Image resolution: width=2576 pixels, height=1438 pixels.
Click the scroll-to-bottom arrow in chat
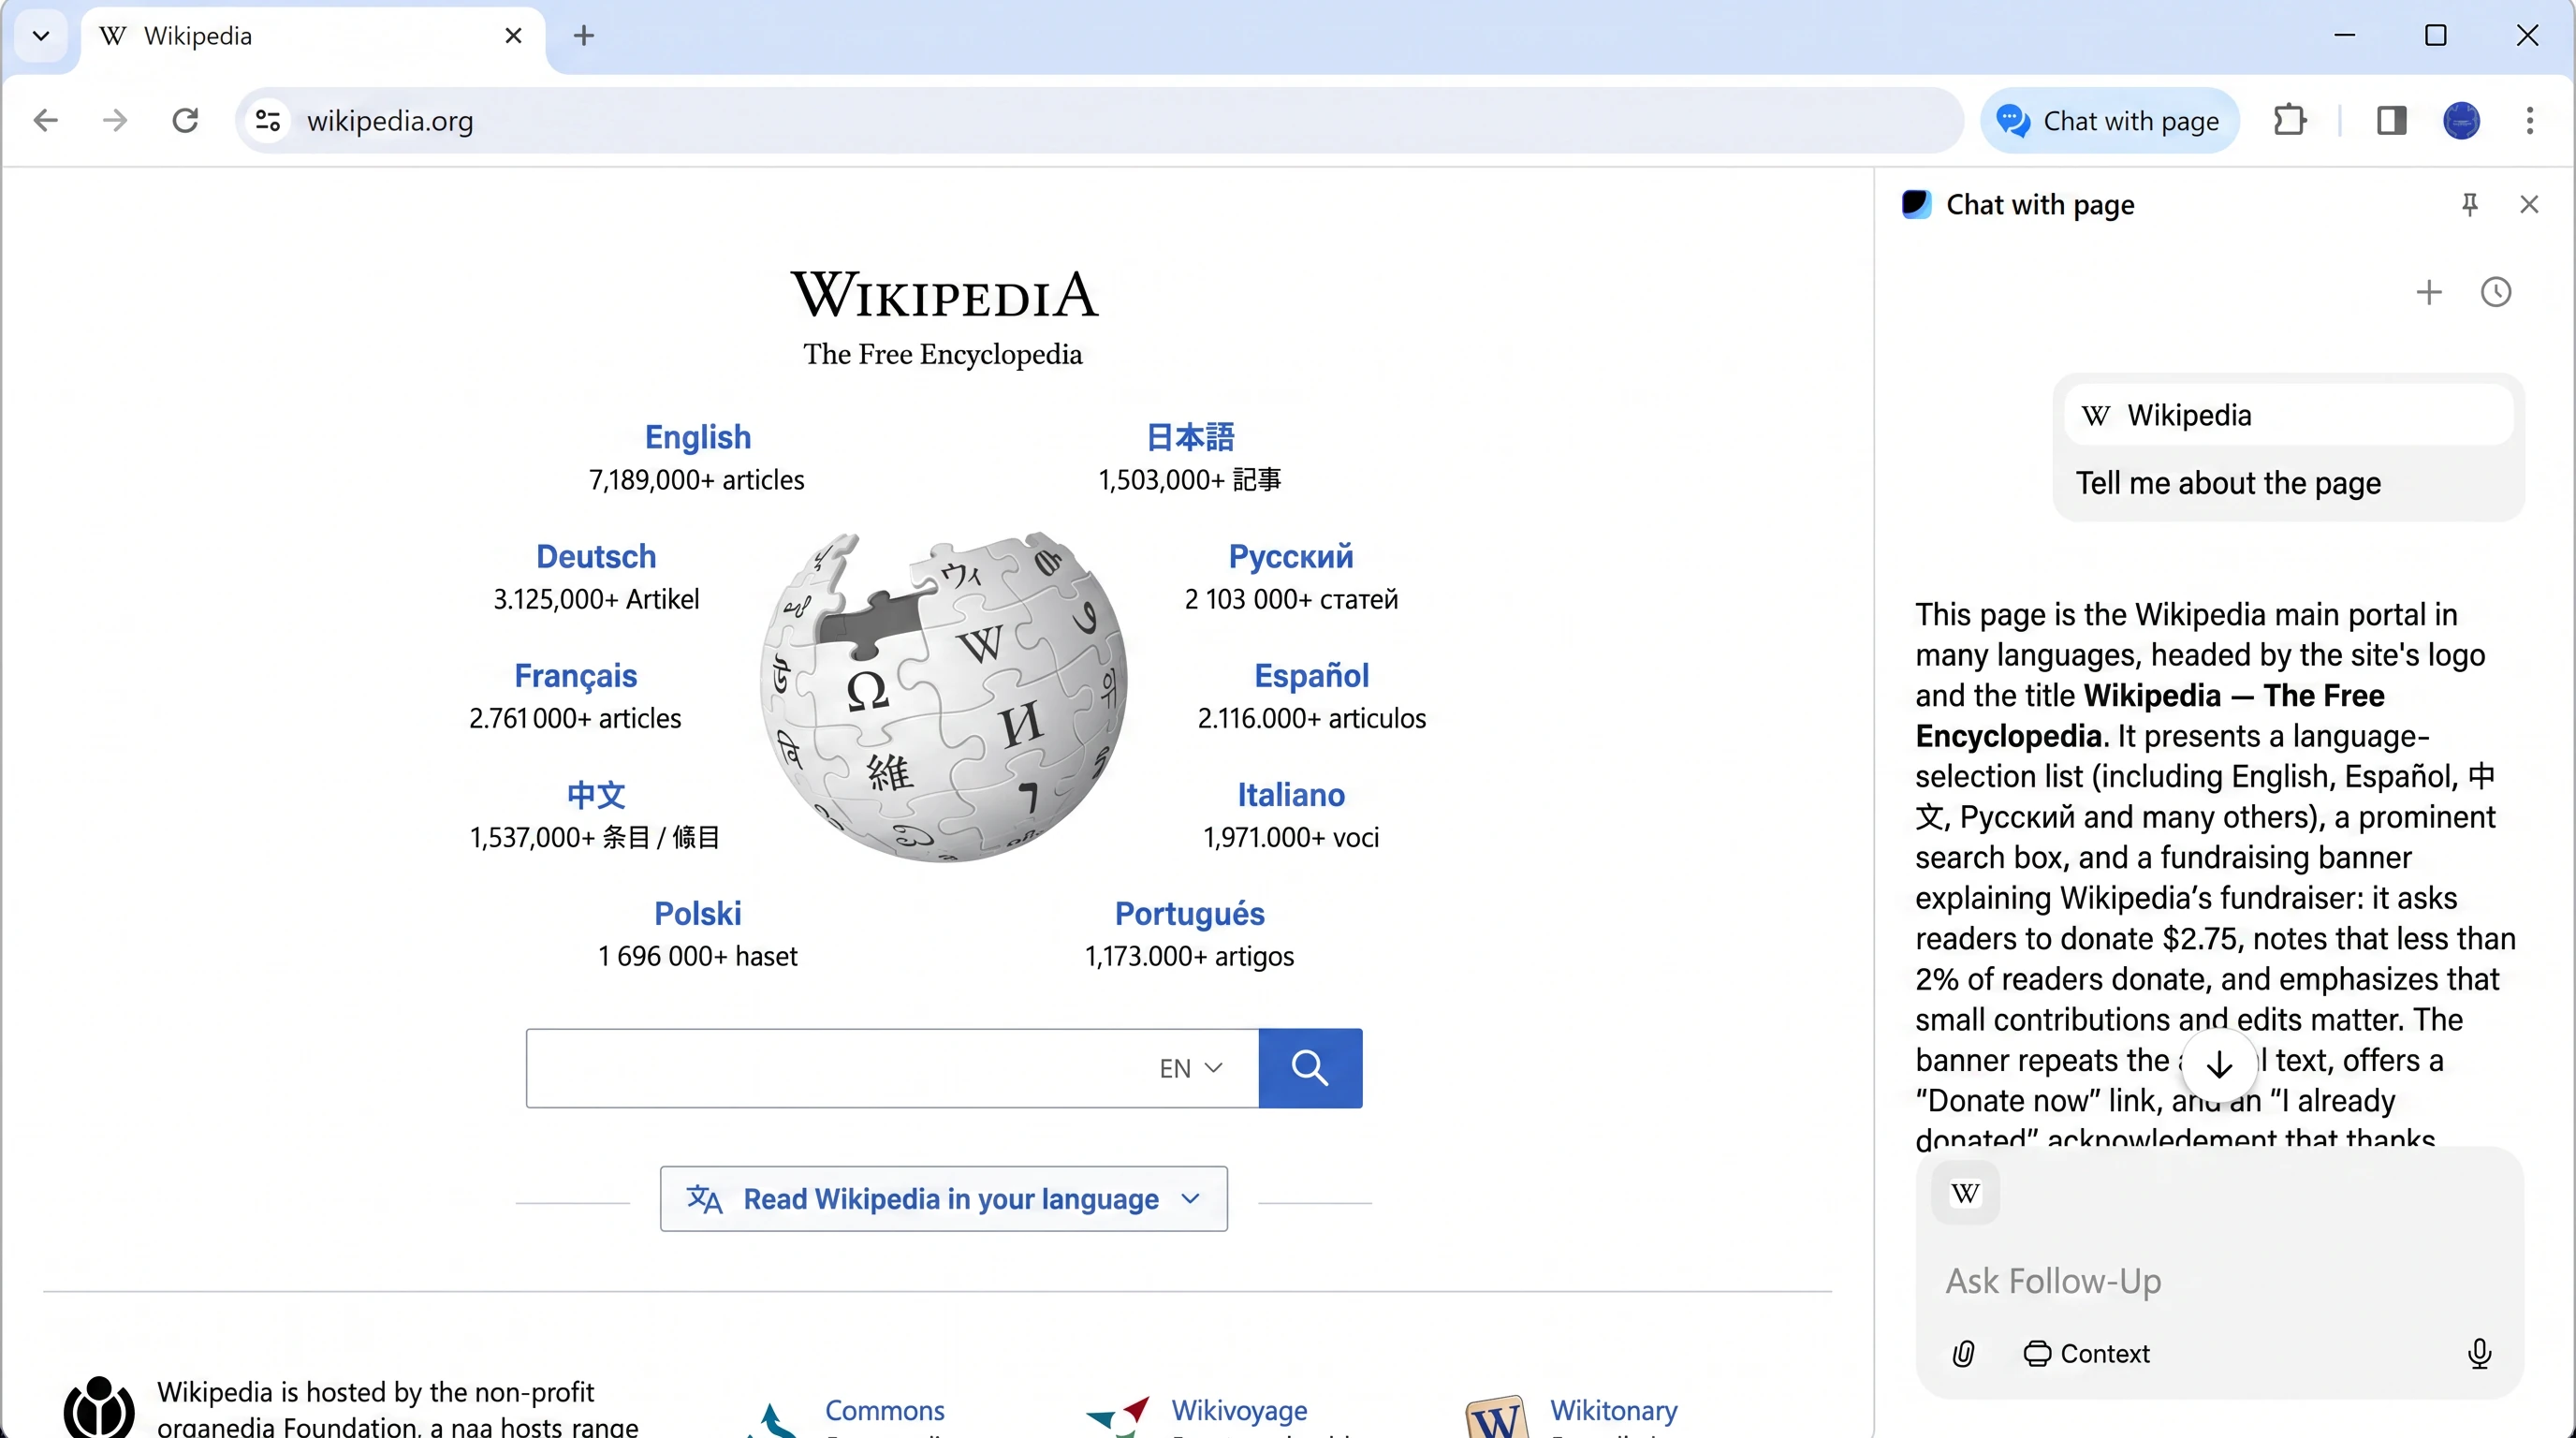[2219, 1065]
